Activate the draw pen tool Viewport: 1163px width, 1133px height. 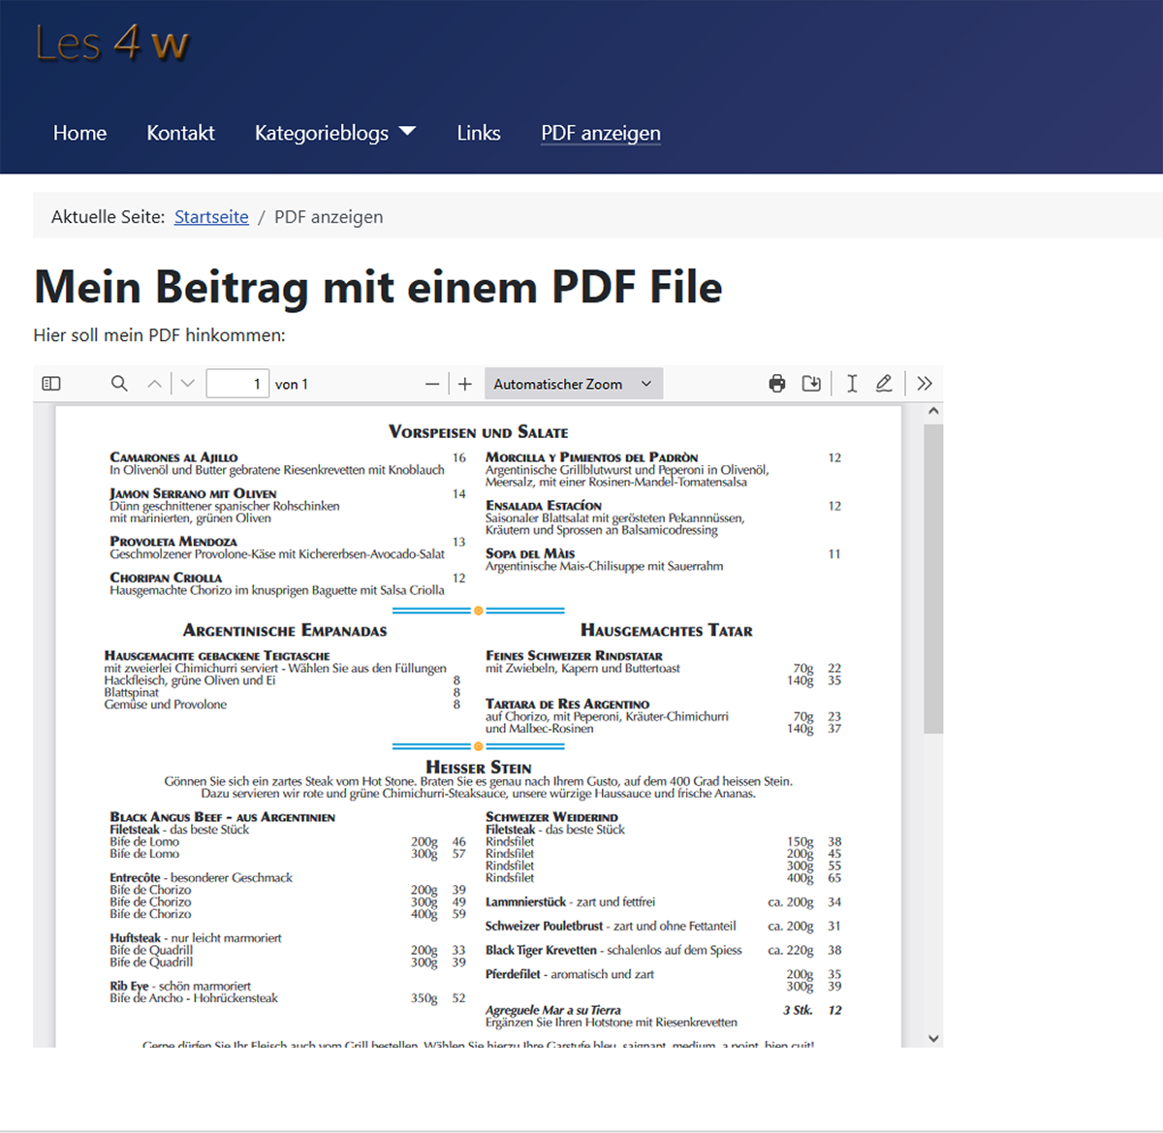[x=884, y=384]
